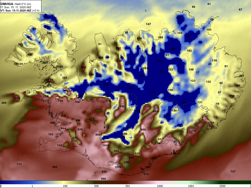
Task: Click the map value 266
Action: (x=125, y=134)
